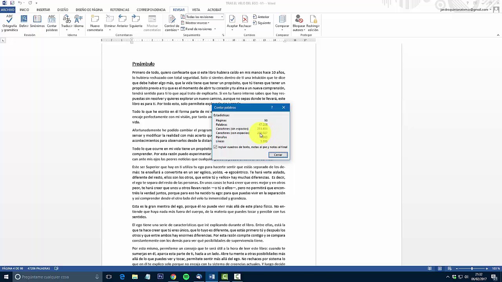
Task: Click zoom out minus button
Action: click(457, 269)
